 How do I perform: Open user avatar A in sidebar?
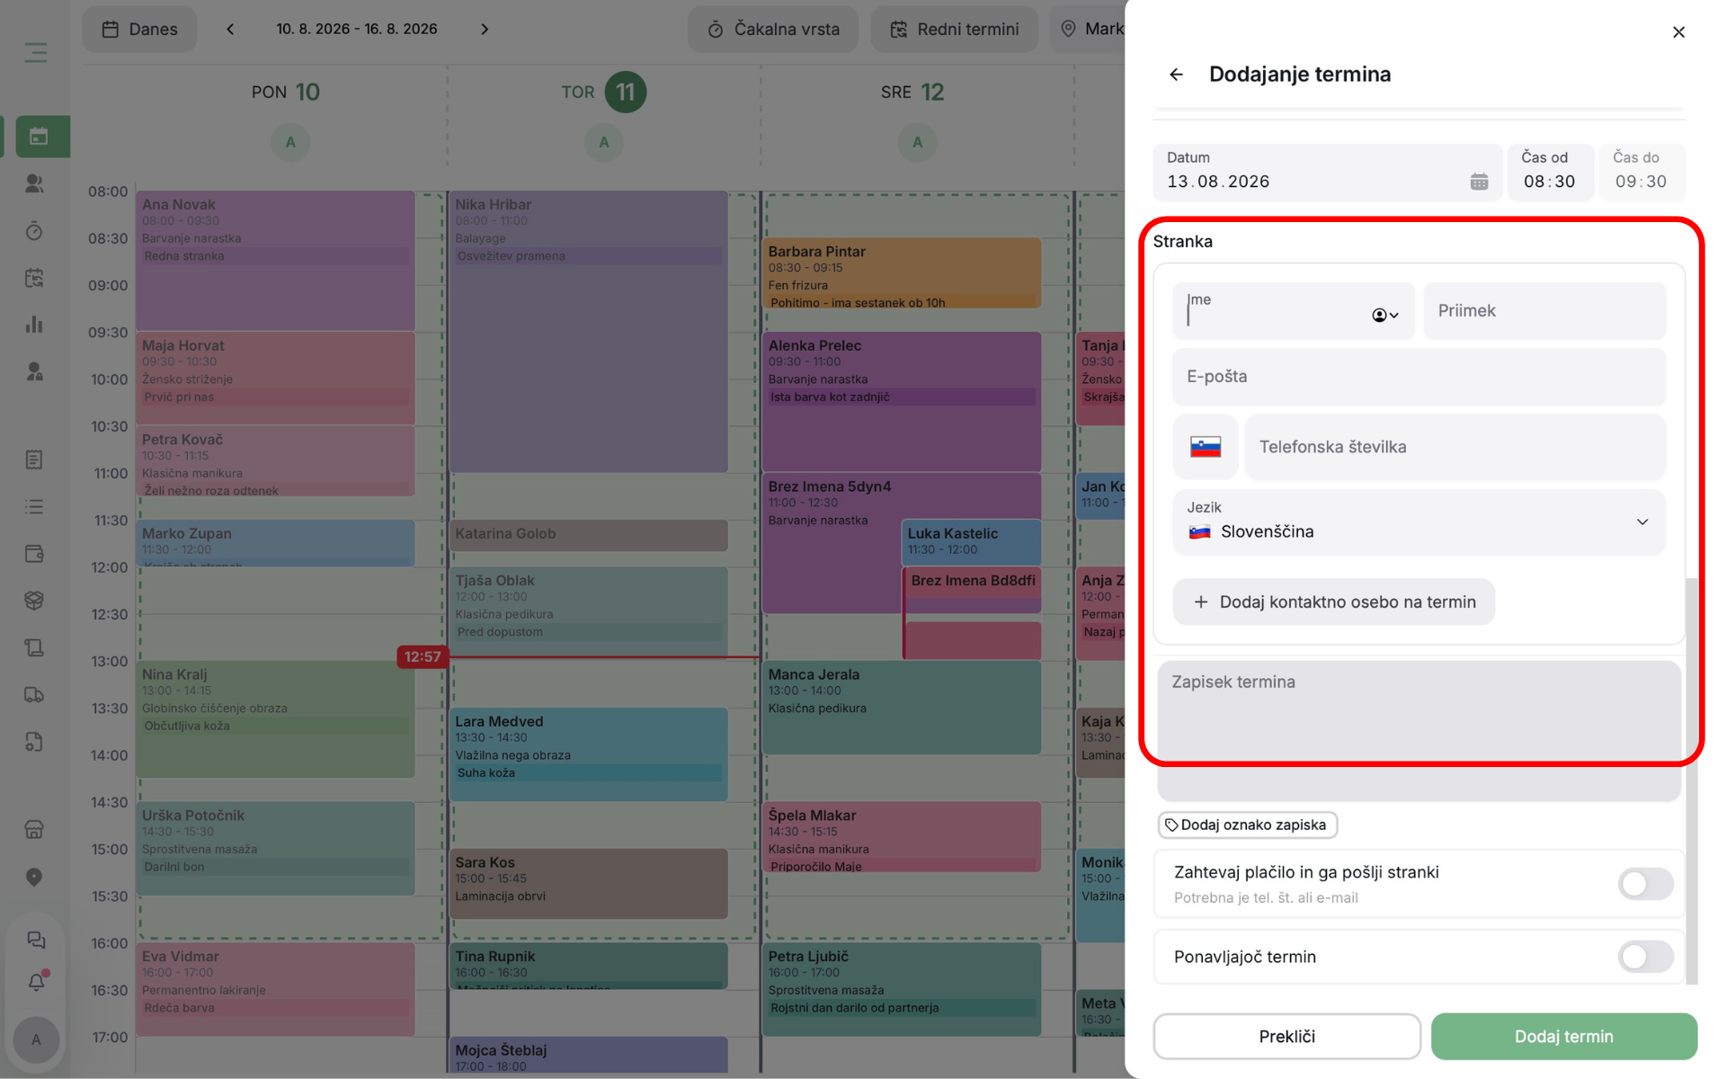[36, 1039]
